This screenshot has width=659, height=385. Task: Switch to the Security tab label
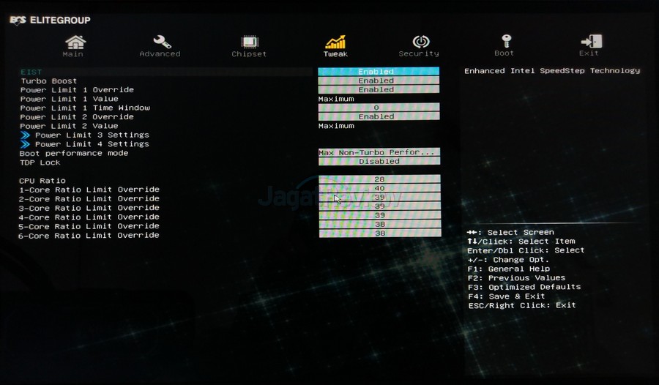pyautogui.click(x=419, y=54)
